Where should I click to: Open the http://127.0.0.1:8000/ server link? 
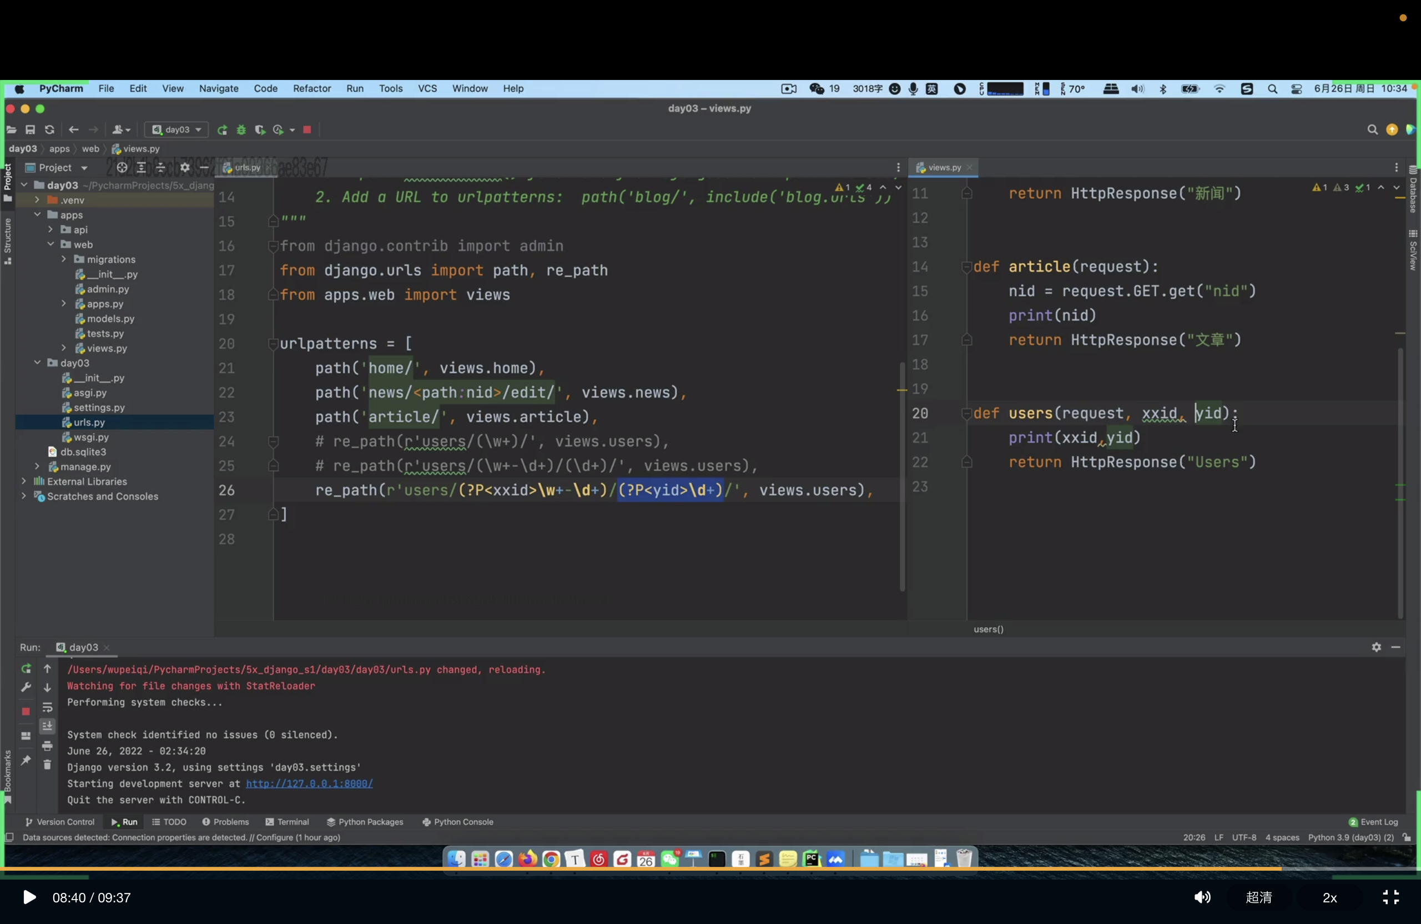309,784
